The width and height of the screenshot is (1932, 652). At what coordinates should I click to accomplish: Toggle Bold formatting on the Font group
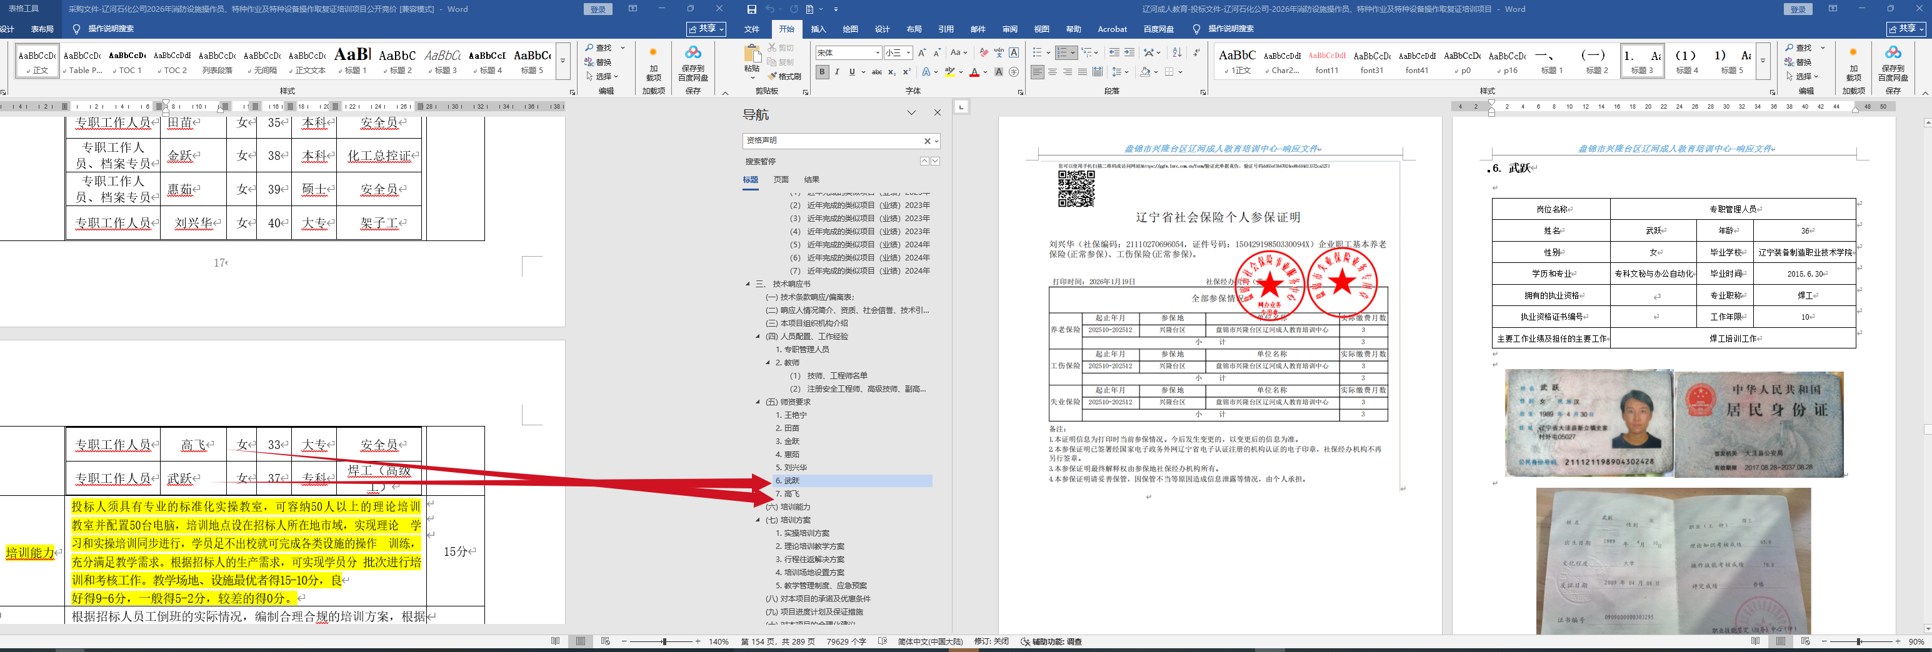click(822, 72)
